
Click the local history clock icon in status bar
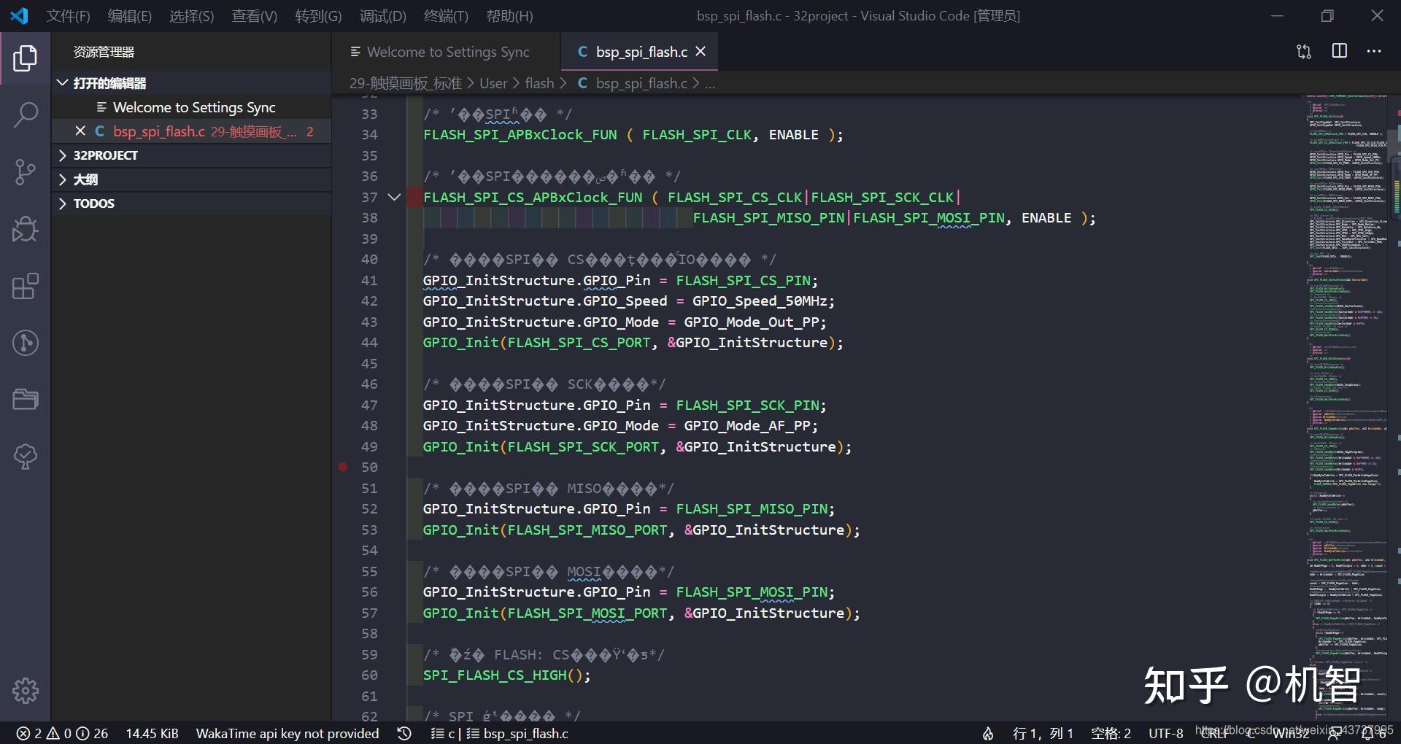click(404, 734)
